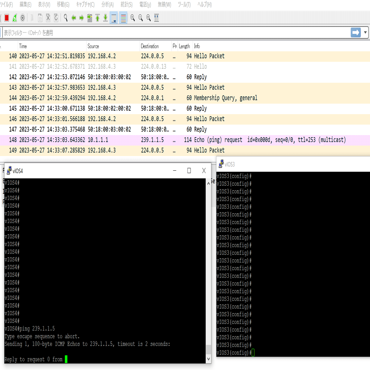Viewport: 370px width, 370px height.
Task: Select packet 144 Membership Query row
Action: click(x=185, y=98)
